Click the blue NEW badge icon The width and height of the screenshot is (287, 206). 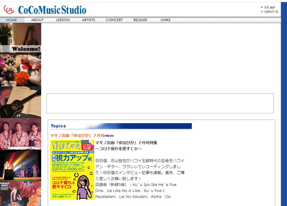pos(109,136)
